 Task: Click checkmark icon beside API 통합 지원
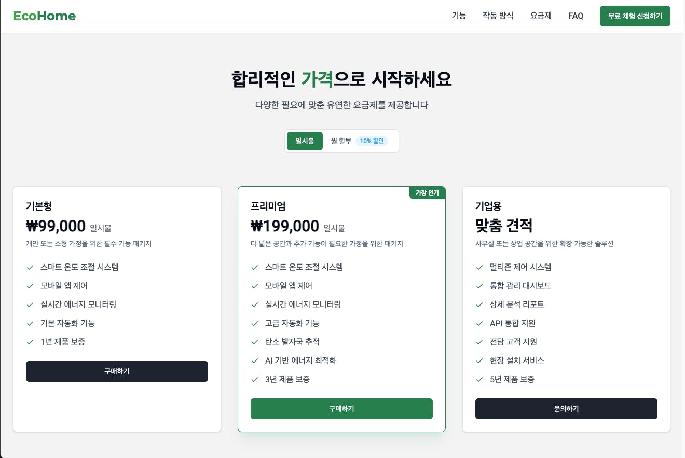tap(479, 324)
